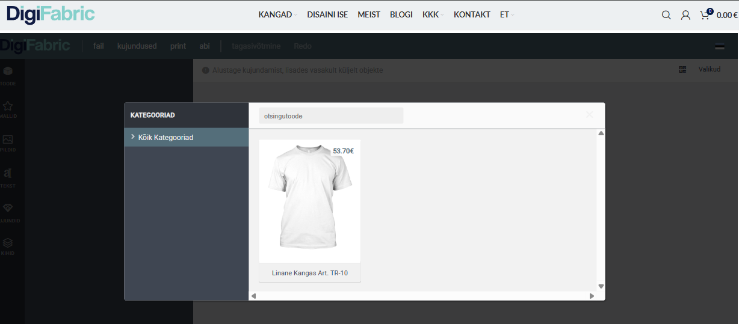
Task: Open the shopping cart icon
Action: 705,15
